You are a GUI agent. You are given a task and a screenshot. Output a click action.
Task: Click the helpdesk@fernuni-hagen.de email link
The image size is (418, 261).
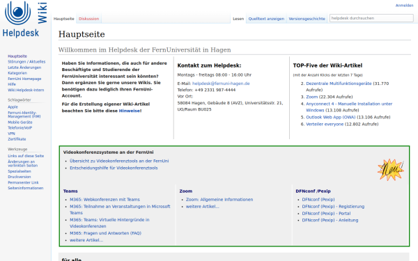[221, 84]
